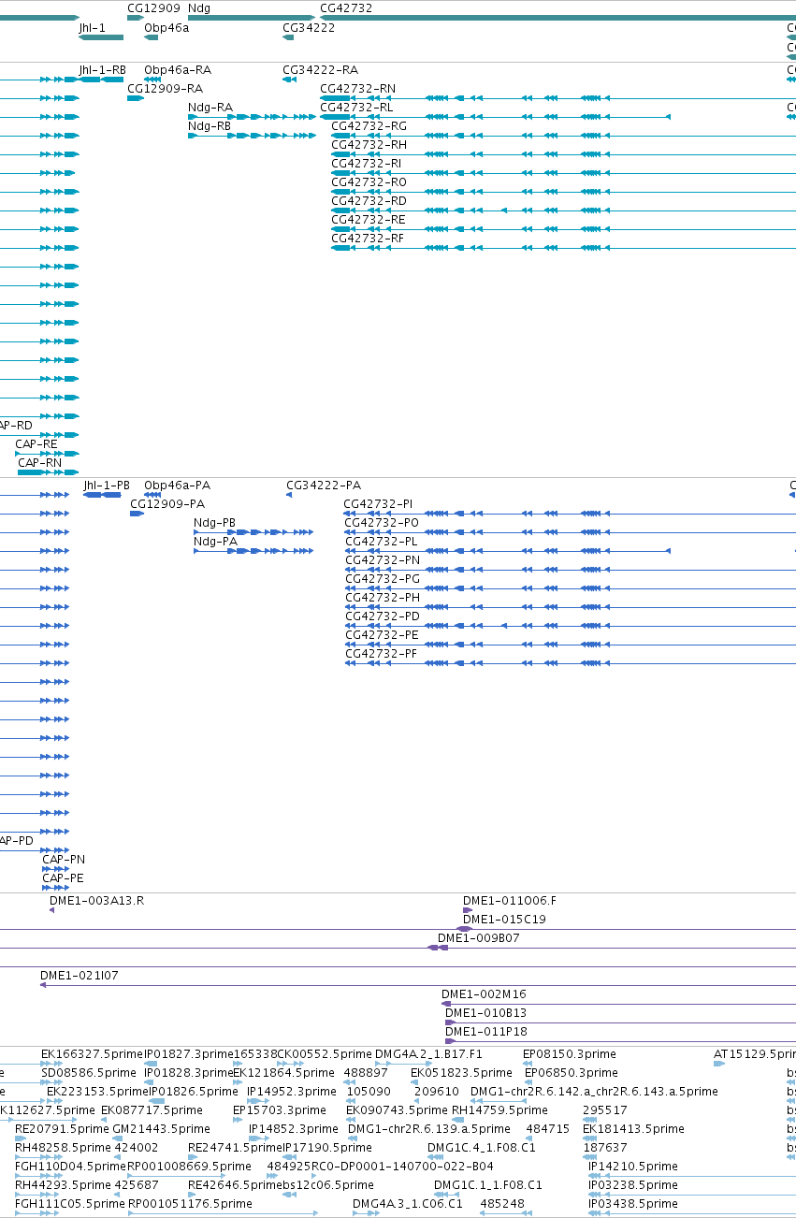This screenshot has height=1218, width=796.
Task: Select the DME1-011O06.F clone label
Action: [x=510, y=901]
